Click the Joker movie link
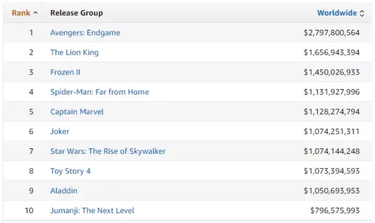Viewport: 375px width, 223px height. 59,131
